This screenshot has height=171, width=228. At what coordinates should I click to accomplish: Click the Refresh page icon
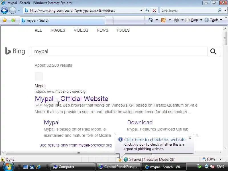coord(147,11)
